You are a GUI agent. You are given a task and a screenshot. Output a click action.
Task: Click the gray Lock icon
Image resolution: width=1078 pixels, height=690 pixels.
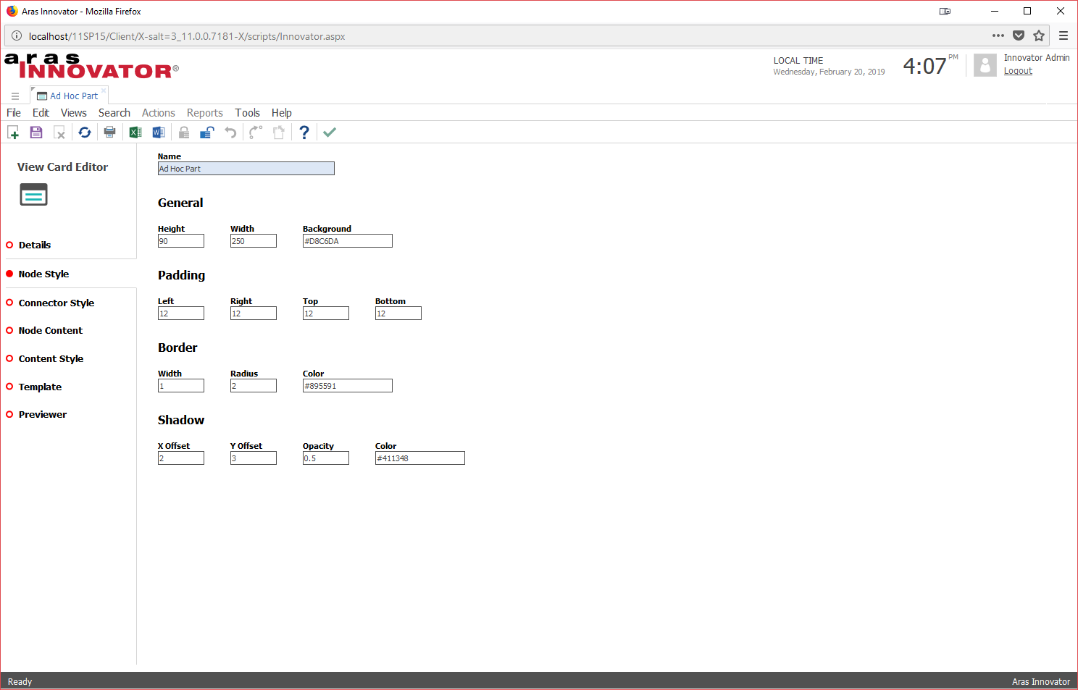pos(184,132)
